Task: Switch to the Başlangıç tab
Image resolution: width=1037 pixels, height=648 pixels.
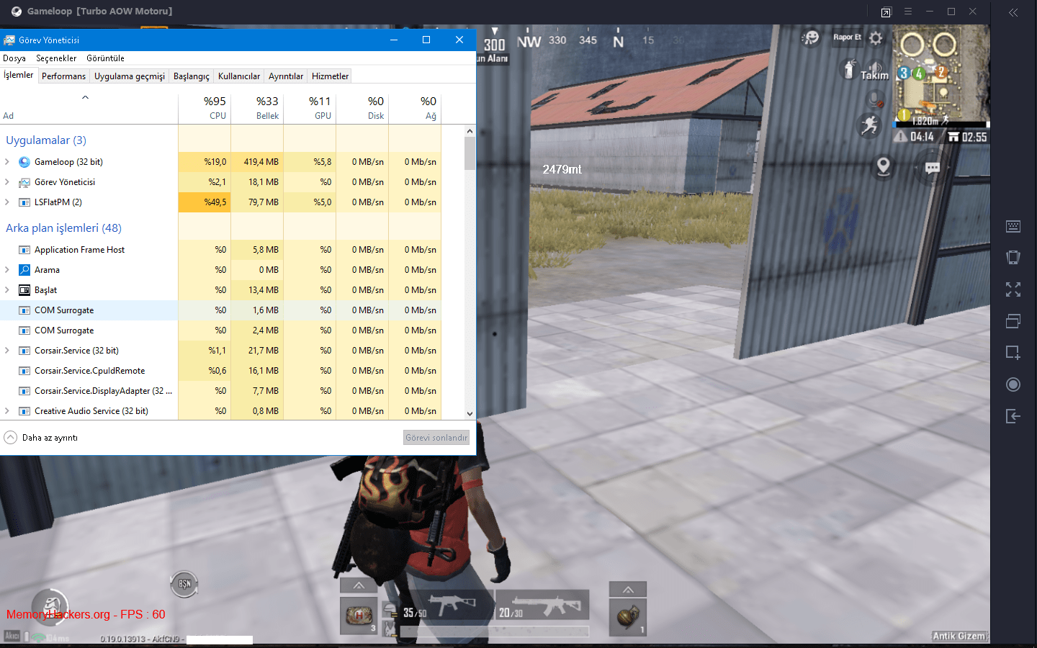Action: tap(192, 76)
